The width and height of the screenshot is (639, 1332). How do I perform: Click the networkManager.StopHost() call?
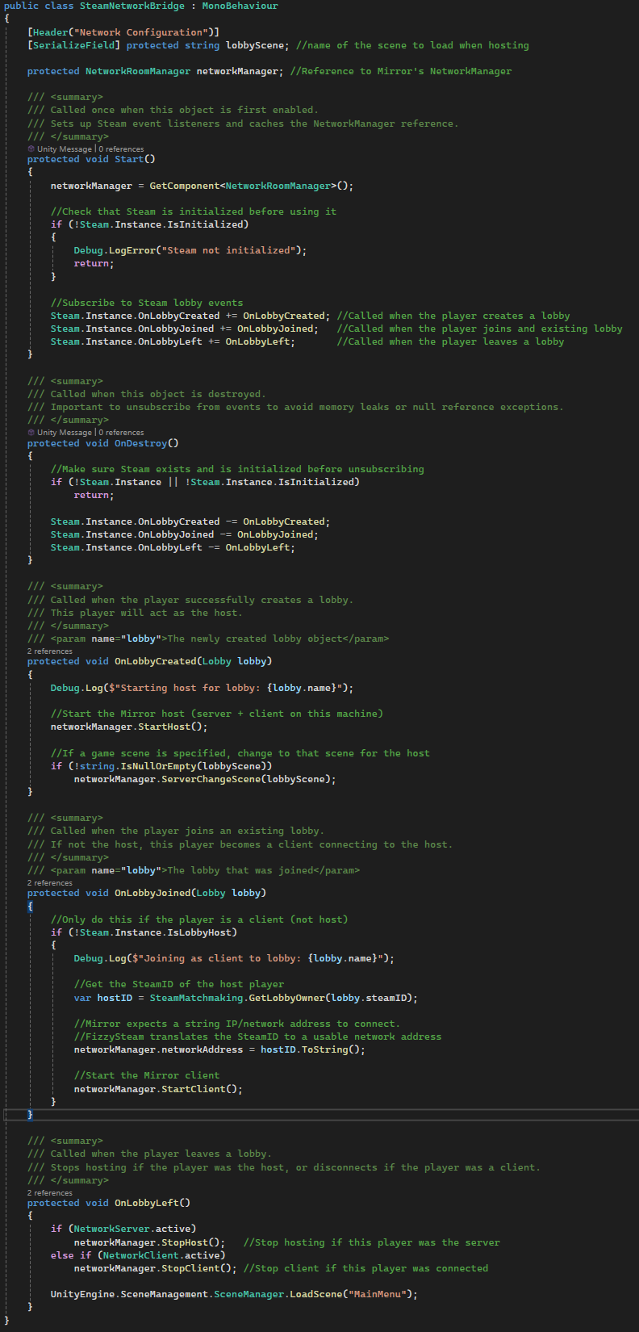click(x=149, y=1242)
